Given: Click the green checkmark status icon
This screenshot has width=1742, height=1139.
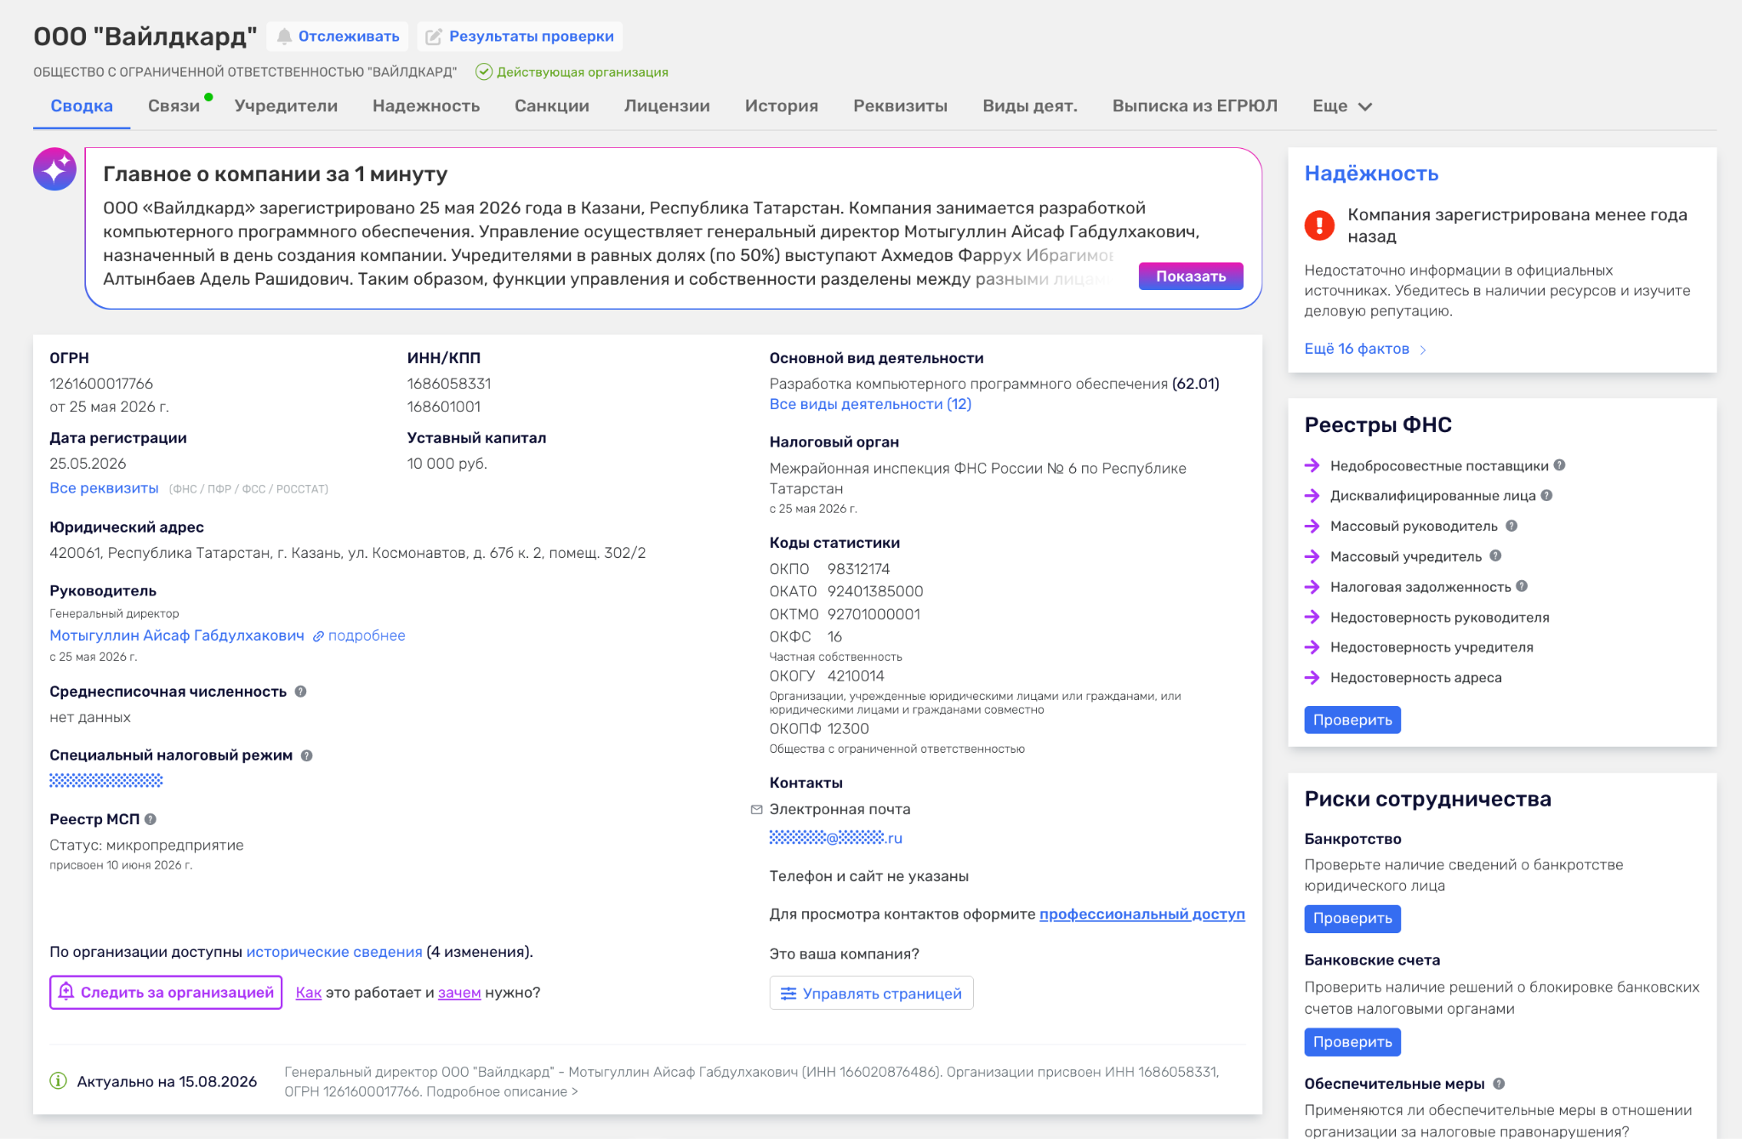Looking at the screenshot, I should [x=484, y=72].
